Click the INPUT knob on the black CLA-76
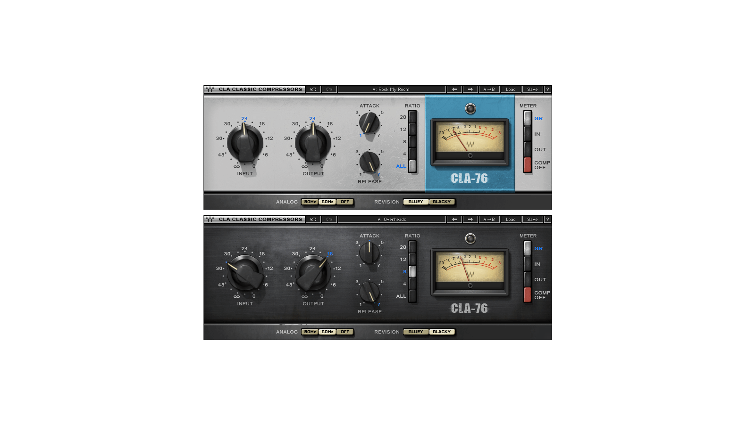The height and width of the screenshot is (424, 755). coord(245,273)
